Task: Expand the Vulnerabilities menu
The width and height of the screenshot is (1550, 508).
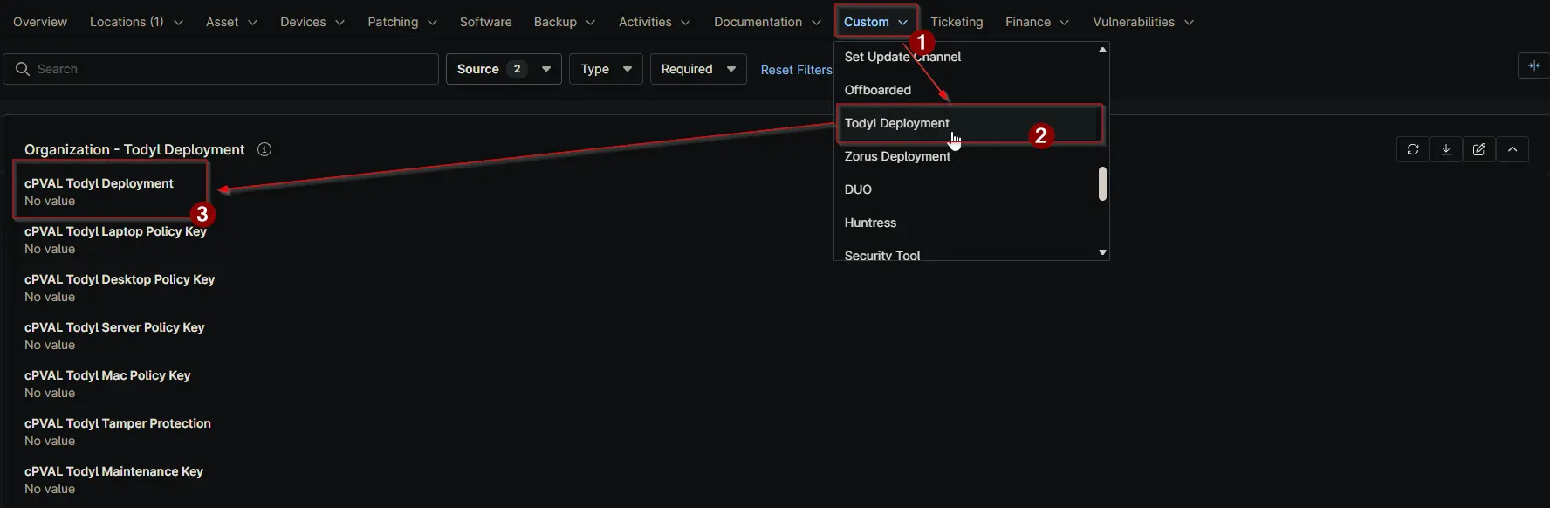Action: [x=1143, y=22]
